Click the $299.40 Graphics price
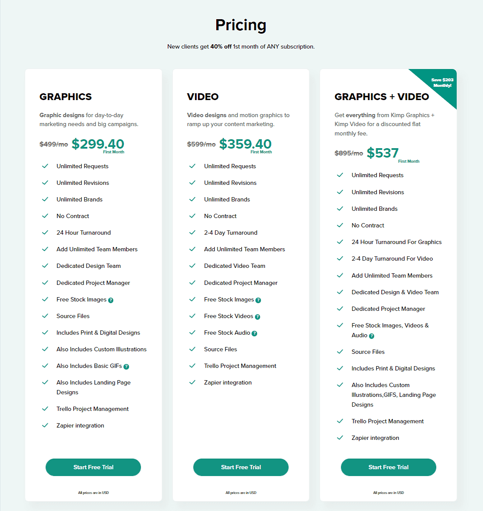This screenshot has width=483, height=511. tap(98, 144)
